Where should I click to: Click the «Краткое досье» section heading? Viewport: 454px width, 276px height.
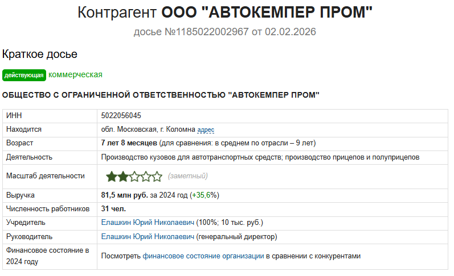pos(40,55)
